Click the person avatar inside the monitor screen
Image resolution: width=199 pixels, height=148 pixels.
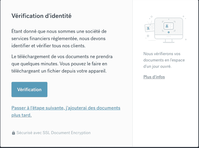[x=167, y=26]
